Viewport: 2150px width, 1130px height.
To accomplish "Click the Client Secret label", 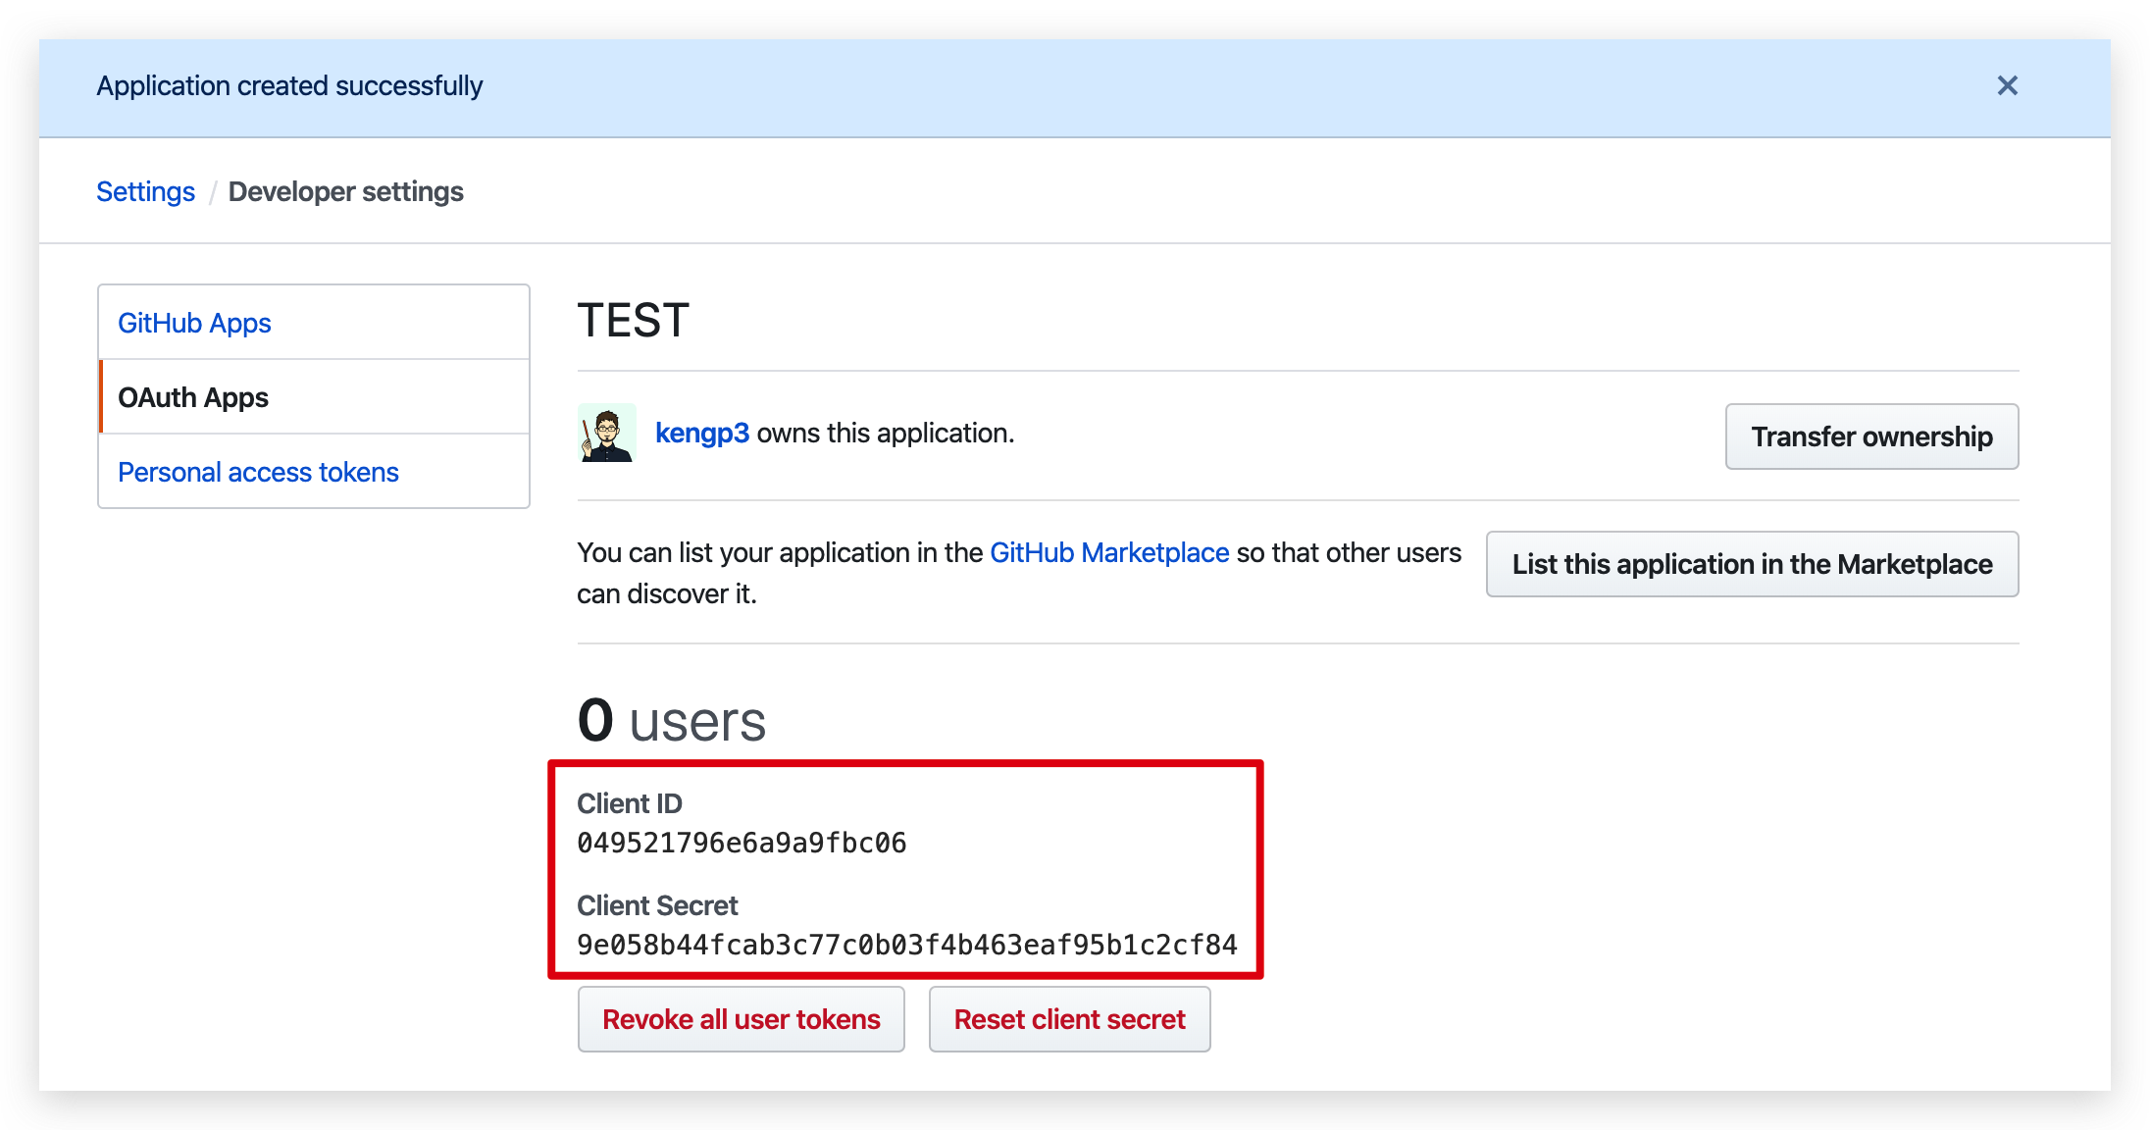I will [657, 905].
